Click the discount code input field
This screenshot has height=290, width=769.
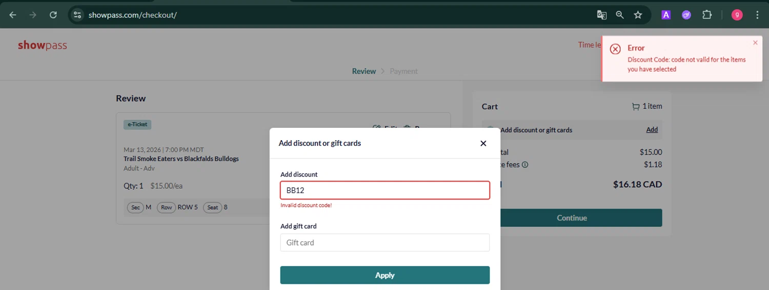pyautogui.click(x=385, y=190)
